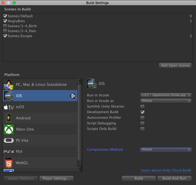Open Player Settings
The image size is (196, 185).
click(56, 178)
